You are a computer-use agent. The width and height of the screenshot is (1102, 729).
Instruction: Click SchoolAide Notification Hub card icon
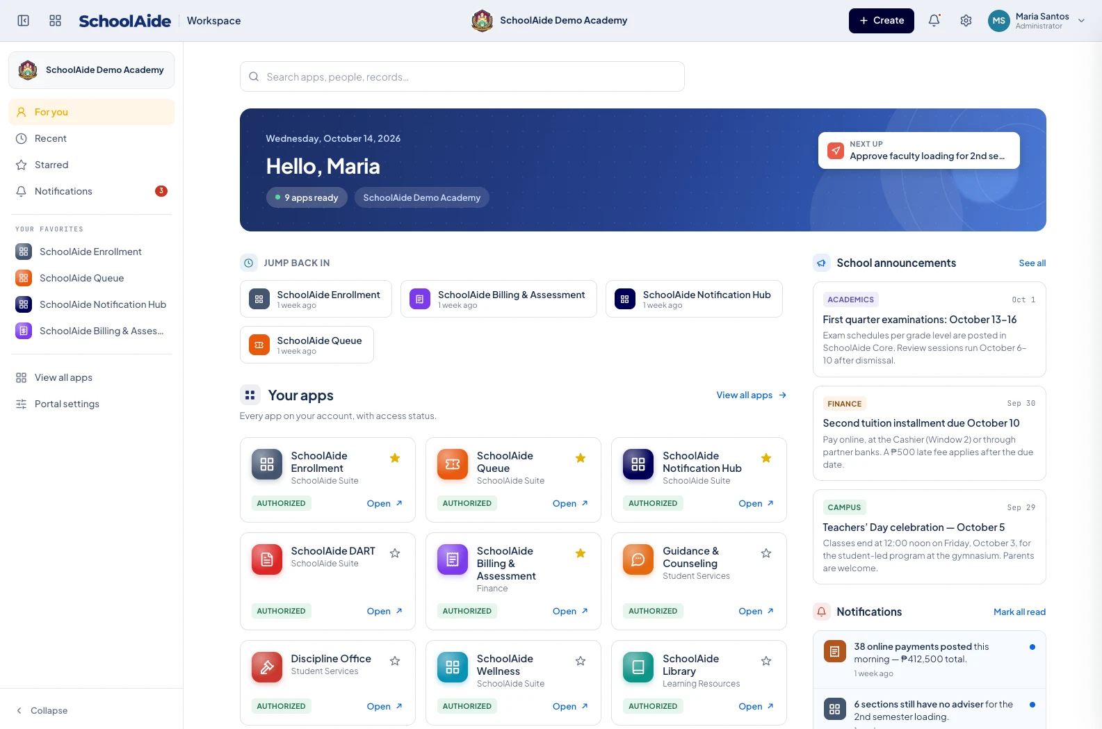(x=638, y=464)
